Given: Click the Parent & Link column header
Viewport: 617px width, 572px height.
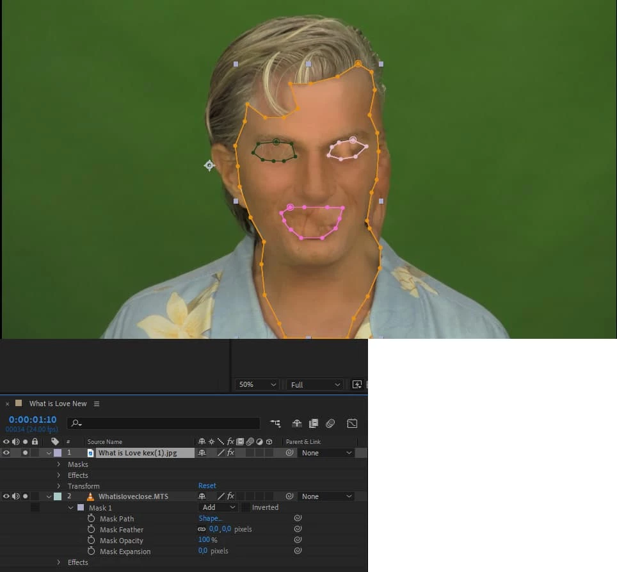Looking at the screenshot, I should [x=303, y=442].
